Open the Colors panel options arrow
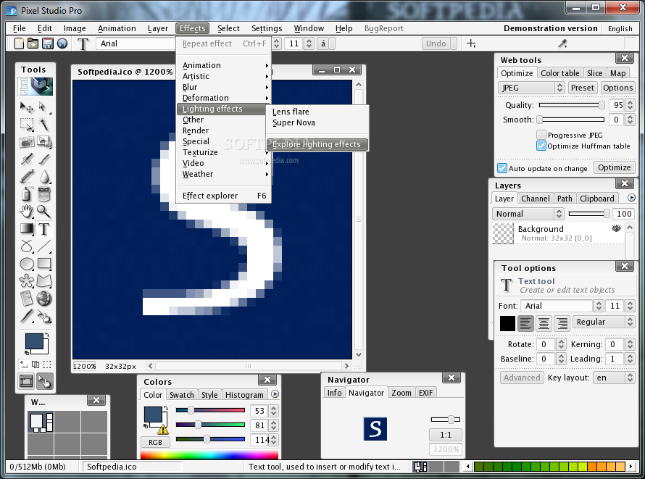Viewport: 645px width, 479px height. point(275,394)
